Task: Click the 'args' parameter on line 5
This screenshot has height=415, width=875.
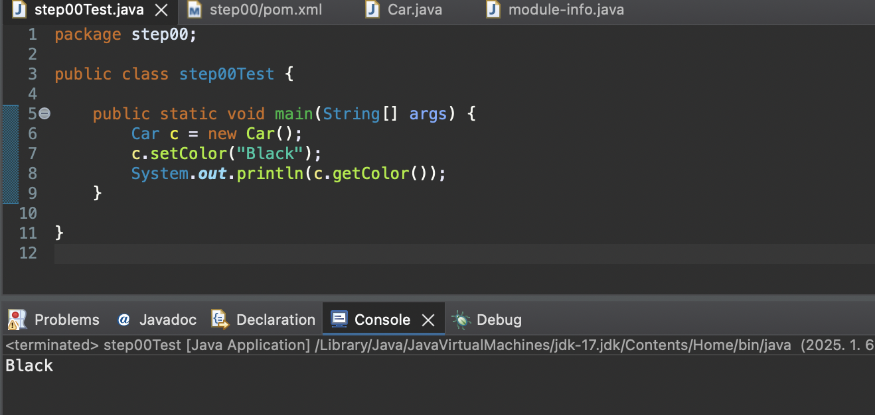Action: tap(428, 114)
